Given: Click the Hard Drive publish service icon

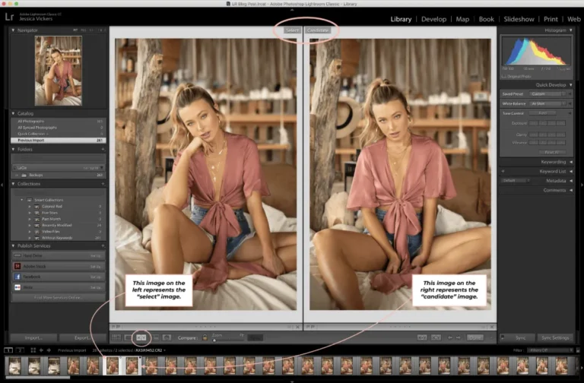Looking at the screenshot, I should click(17, 255).
